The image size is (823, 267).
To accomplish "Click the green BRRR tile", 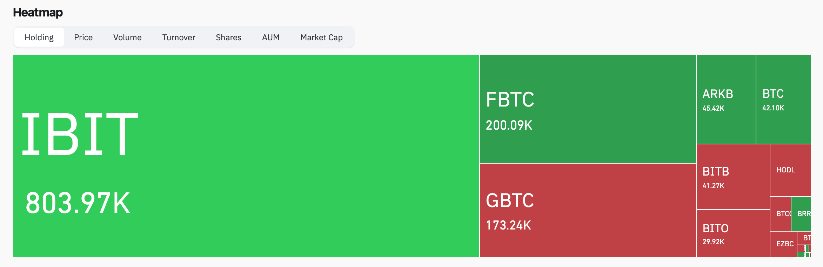I will click(x=802, y=214).
